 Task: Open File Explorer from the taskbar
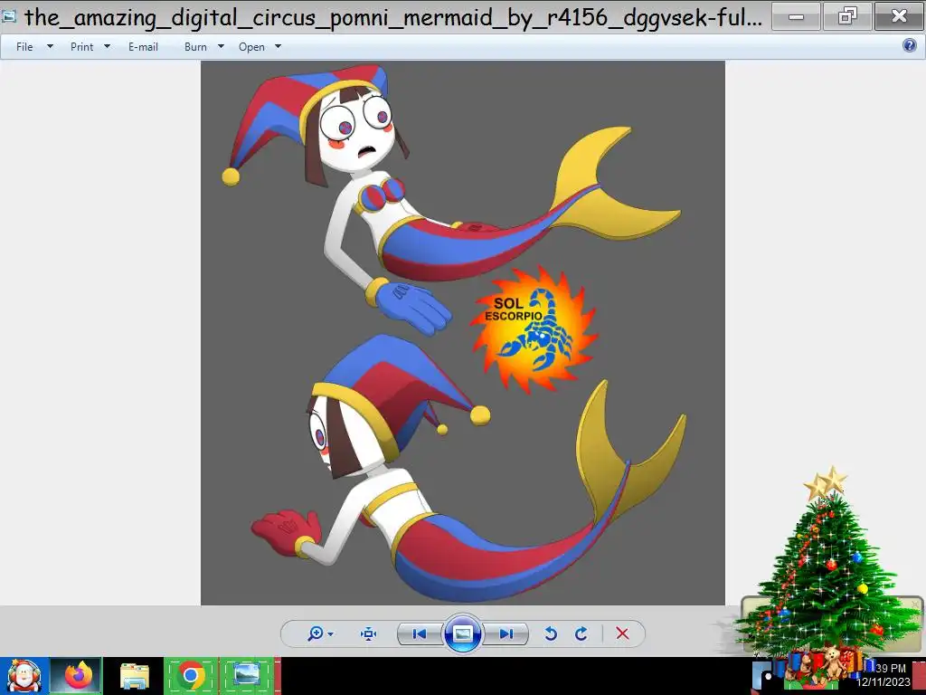135,676
